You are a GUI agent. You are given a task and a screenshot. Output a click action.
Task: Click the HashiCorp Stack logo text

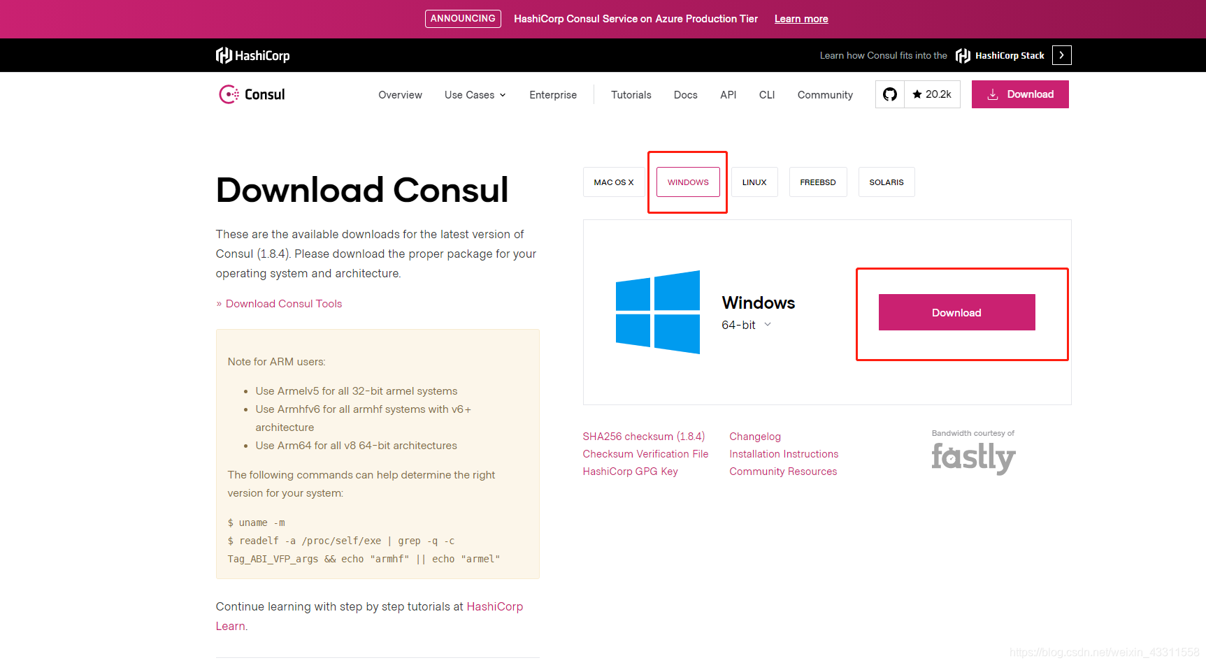[x=1000, y=55]
